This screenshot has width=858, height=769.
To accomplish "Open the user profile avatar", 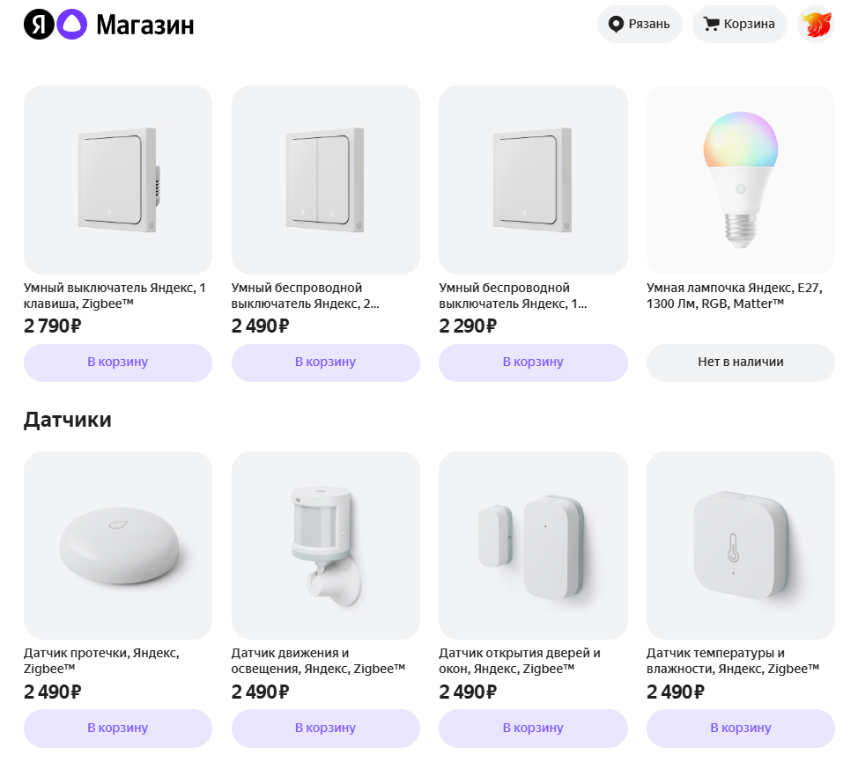I will 815,25.
